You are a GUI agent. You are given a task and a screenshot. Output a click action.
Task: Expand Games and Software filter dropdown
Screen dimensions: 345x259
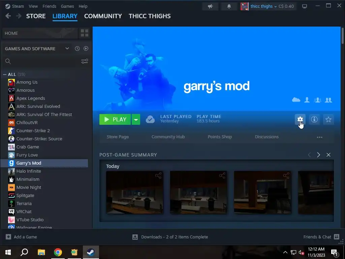coord(67,49)
